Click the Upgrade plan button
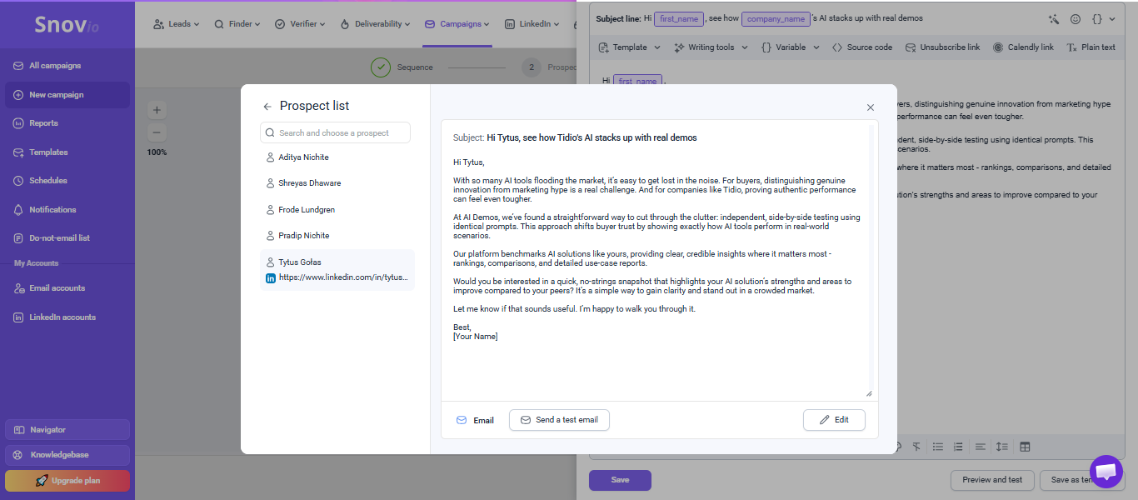 [x=67, y=481]
